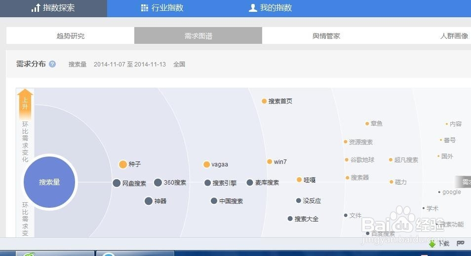471x256 pixels.
Task: Click the orange dot for vagaa
Action: coord(206,164)
